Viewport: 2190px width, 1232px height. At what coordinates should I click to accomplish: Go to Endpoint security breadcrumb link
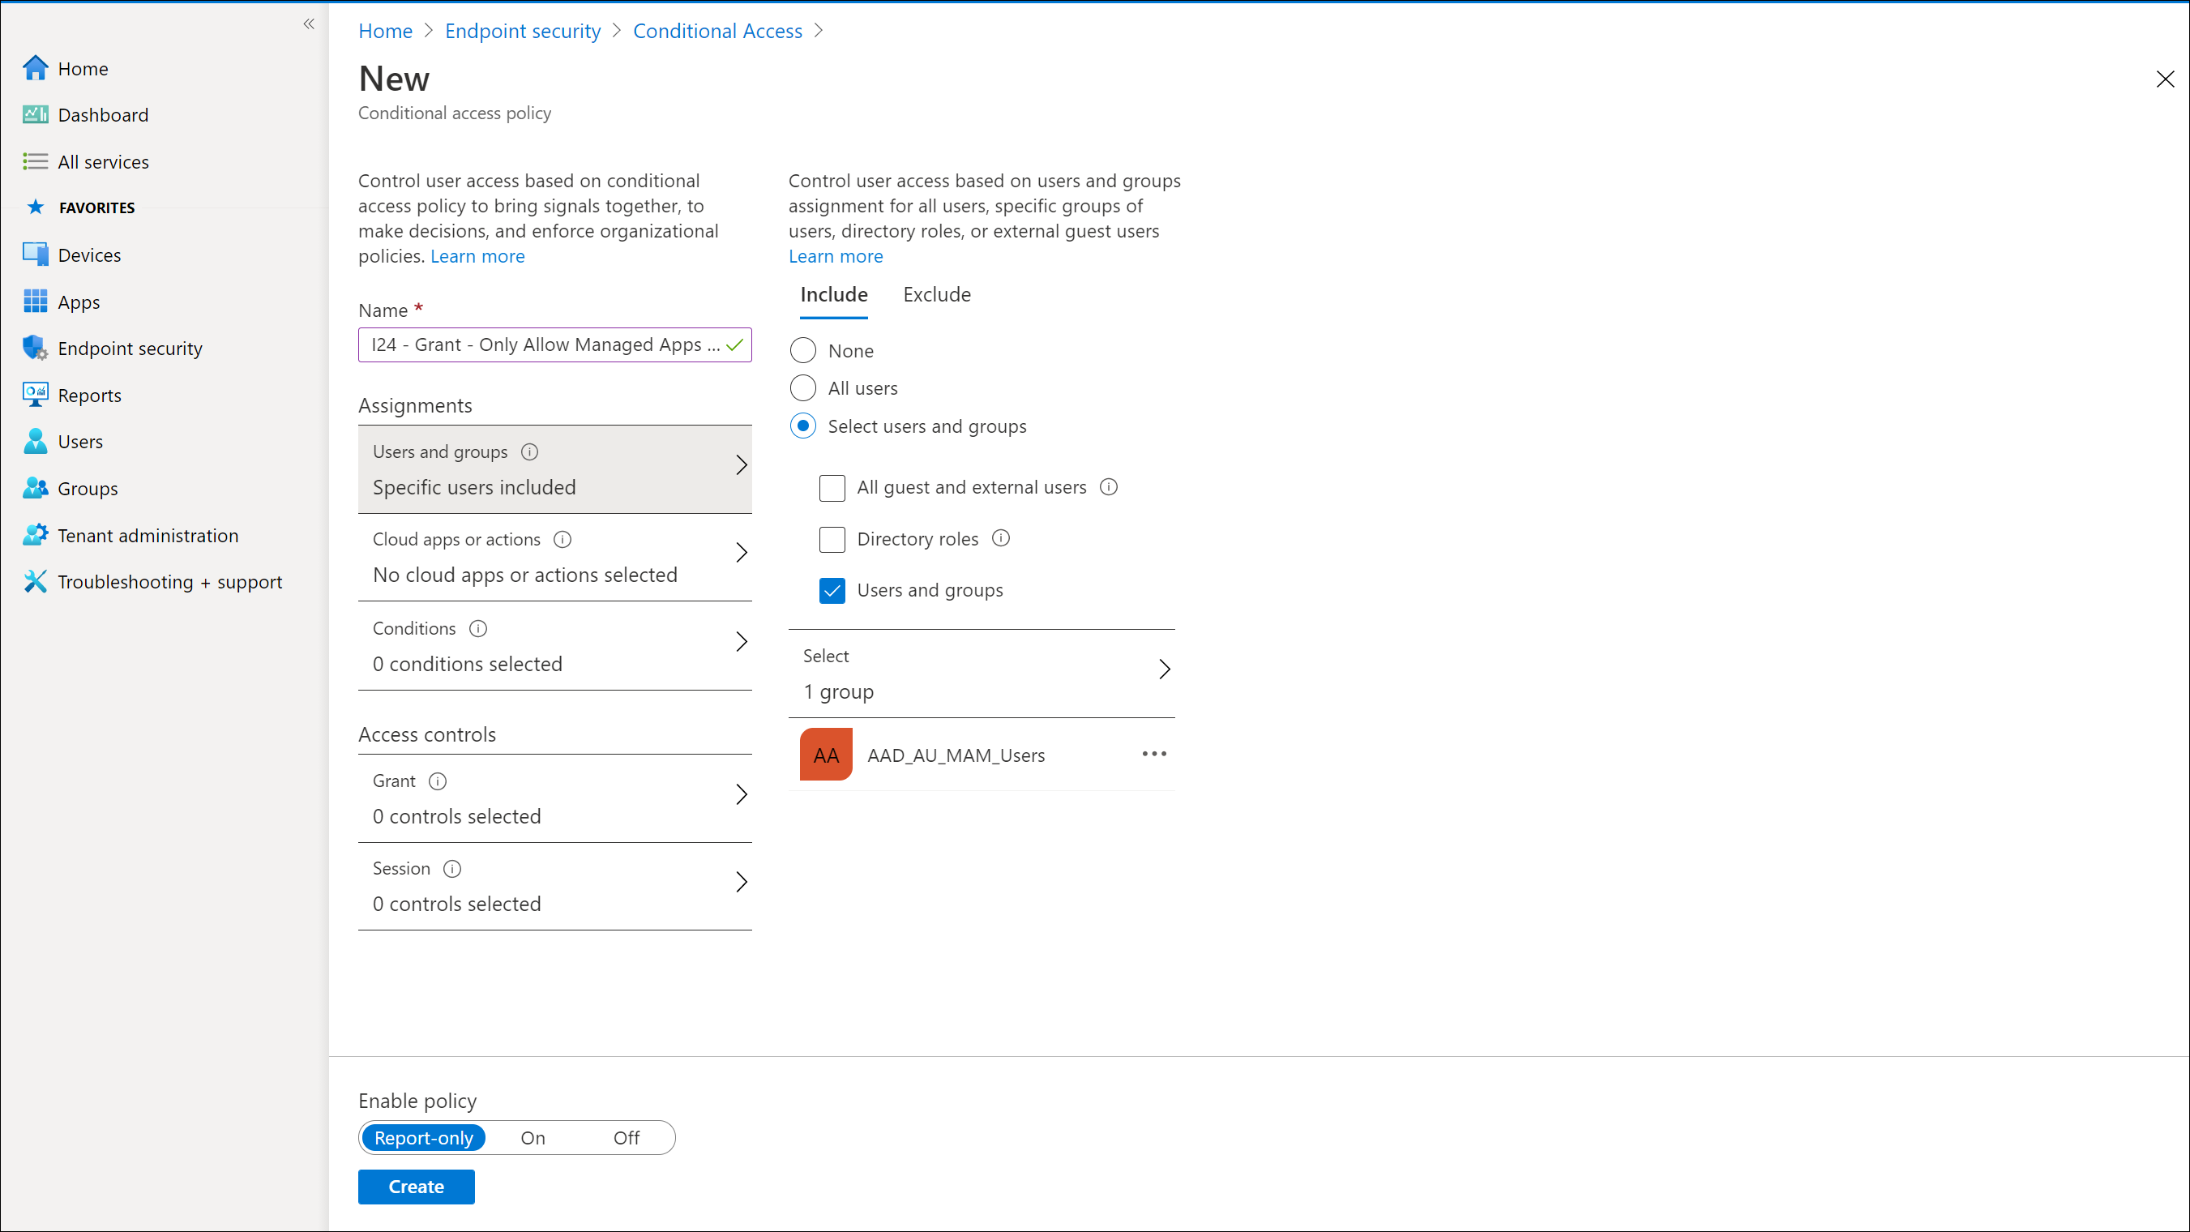522,31
